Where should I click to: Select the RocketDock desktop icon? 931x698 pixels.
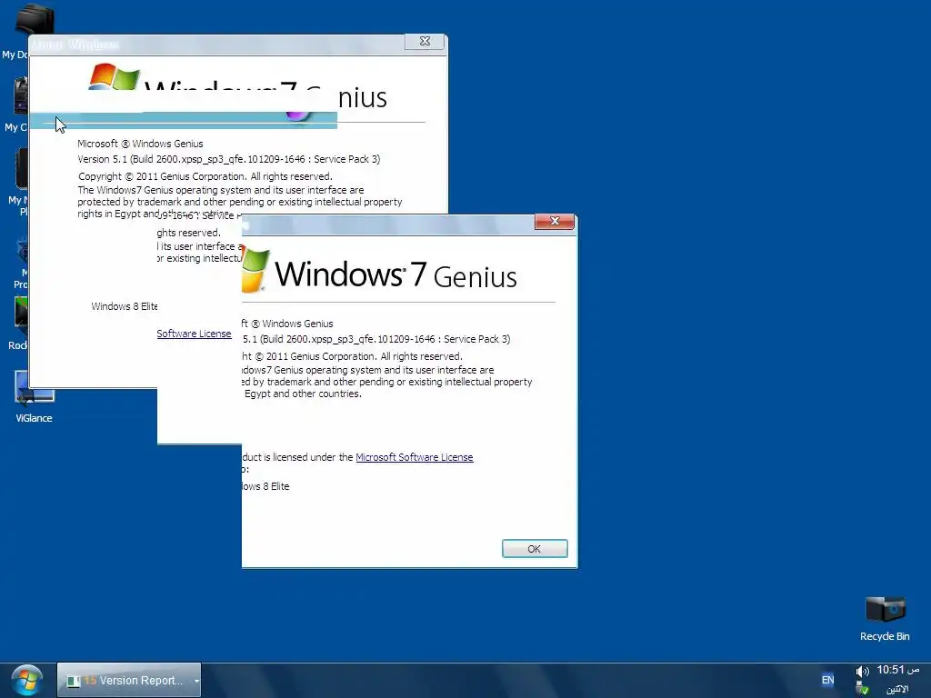(18, 324)
